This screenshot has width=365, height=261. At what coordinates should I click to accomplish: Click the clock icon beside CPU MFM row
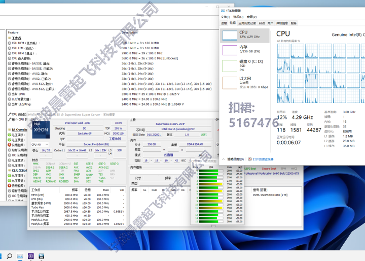pyautogui.click(x=9, y=43)
